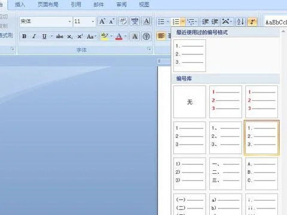
Task: Toggle show paragraph marks button
Action: pyautogui.click(x=252, y=21)
